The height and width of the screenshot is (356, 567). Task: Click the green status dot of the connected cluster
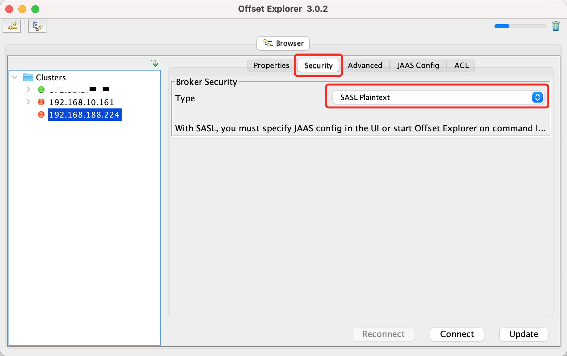[x=41, y=89]
